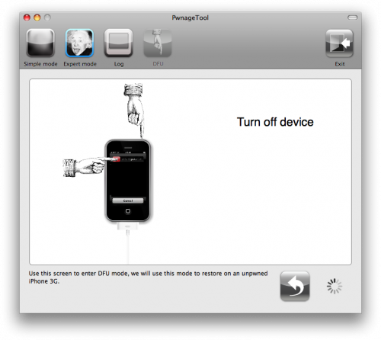Close the PwnageTool window
The height and width of the screenshot is (340, 381).
[x=27, y=18]
